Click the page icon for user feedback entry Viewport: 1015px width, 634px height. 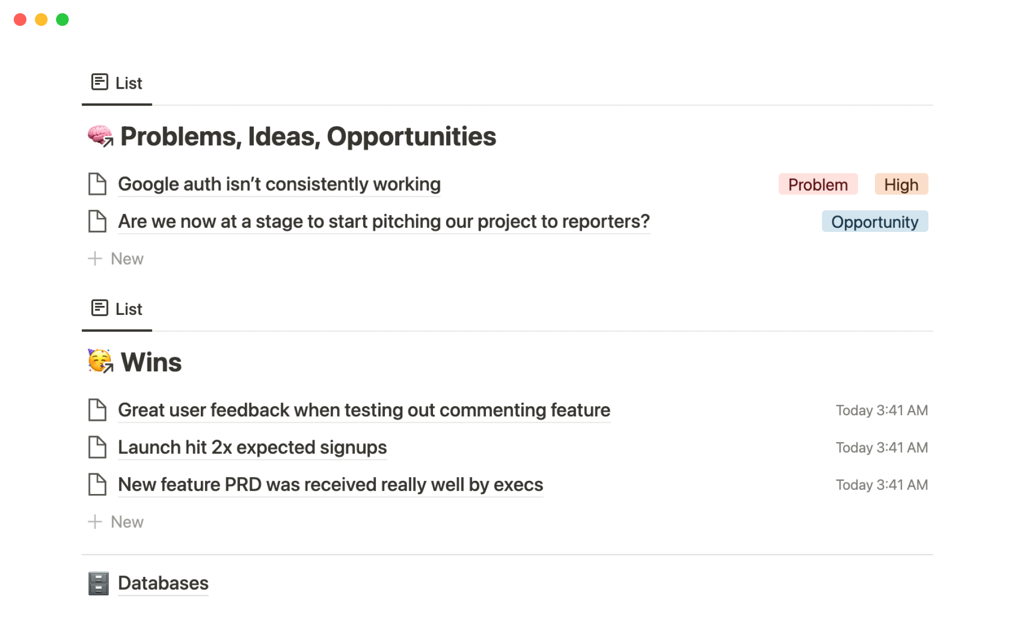(97, 410)
